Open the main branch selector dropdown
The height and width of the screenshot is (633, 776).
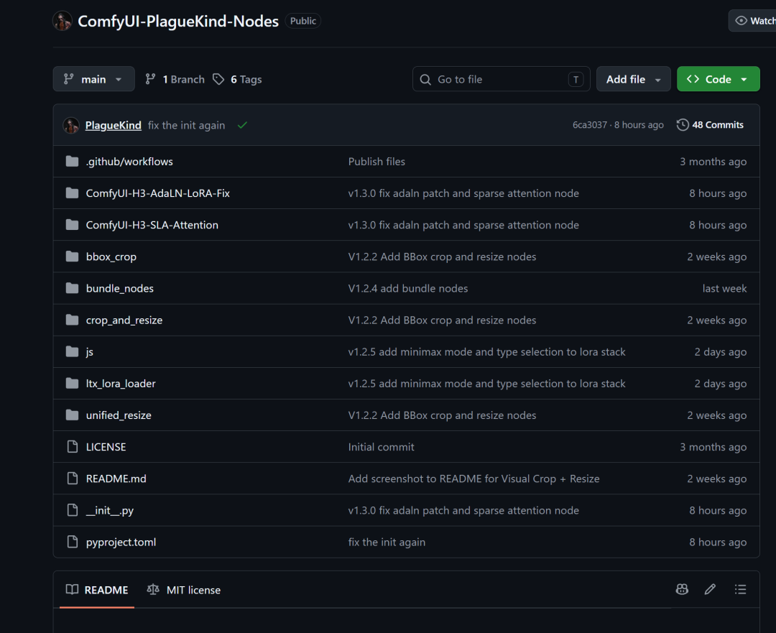click(93, 79)
